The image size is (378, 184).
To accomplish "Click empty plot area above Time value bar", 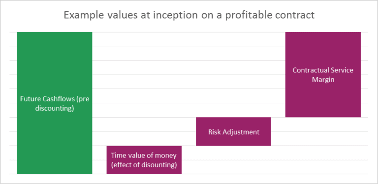I will click(144, 89).
